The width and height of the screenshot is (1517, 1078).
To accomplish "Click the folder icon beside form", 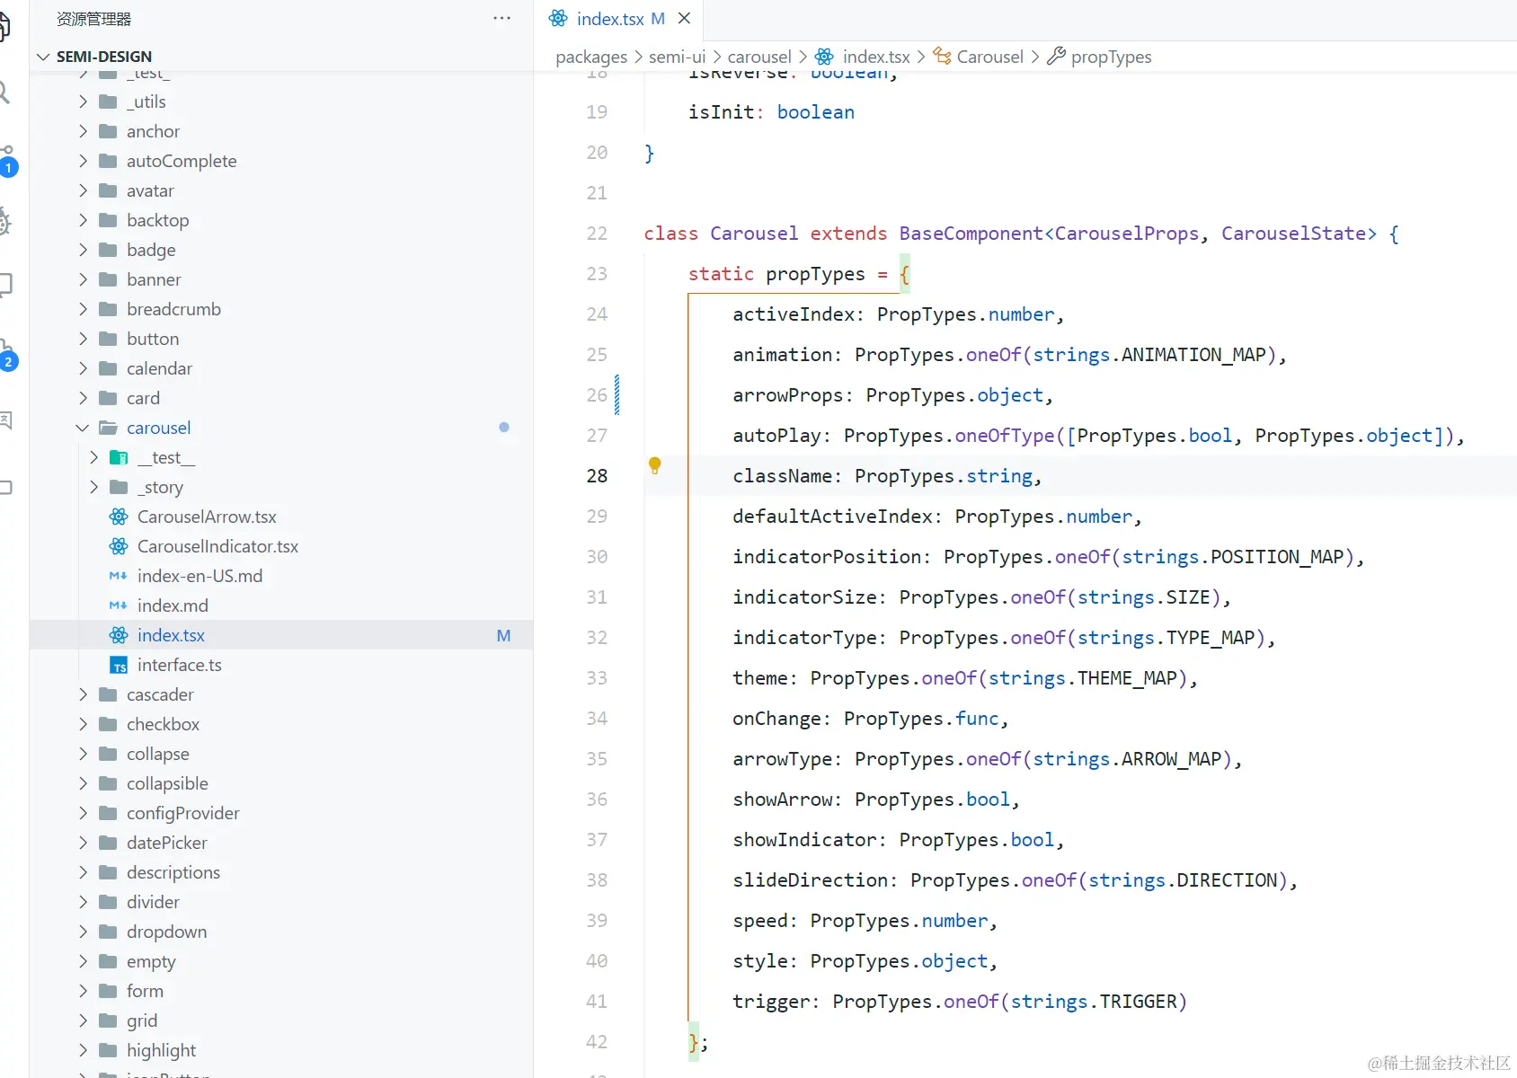I will point(108,991).
